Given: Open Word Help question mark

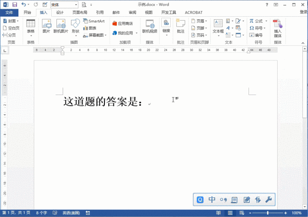Looking at the screenshot, I should [x=267, y=5].
